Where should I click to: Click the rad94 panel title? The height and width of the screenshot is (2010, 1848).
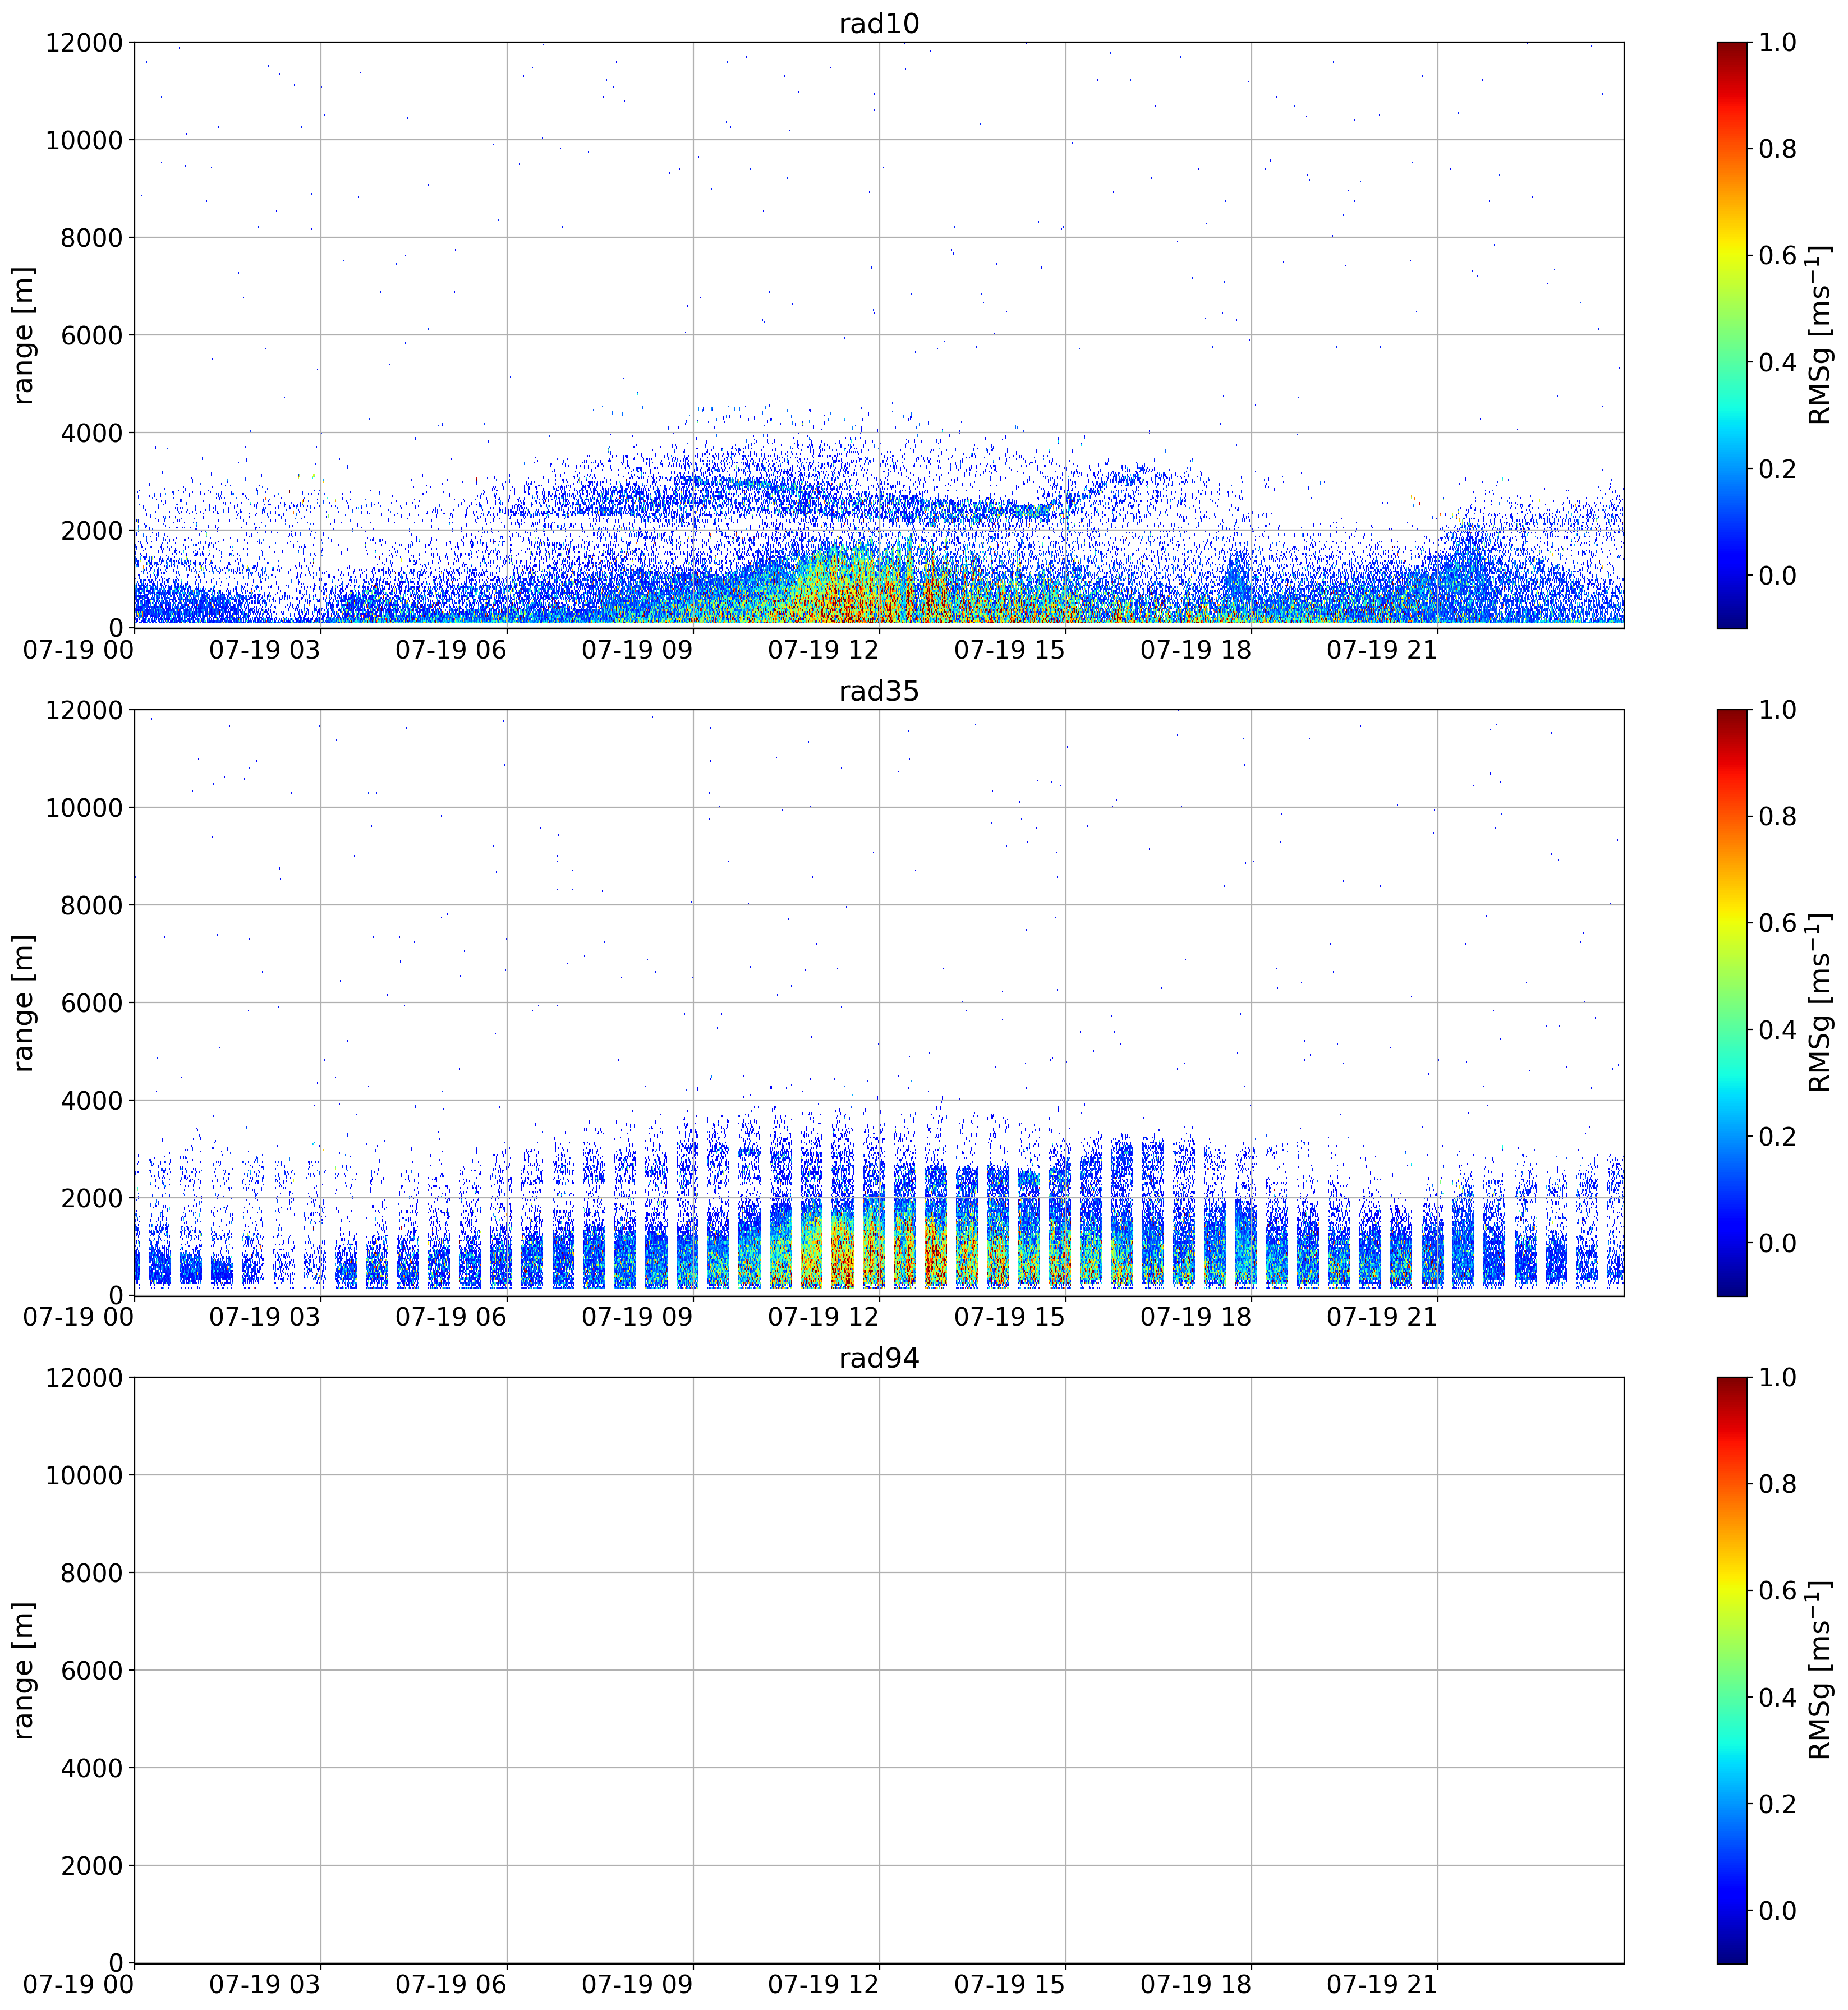(878, 1358)
